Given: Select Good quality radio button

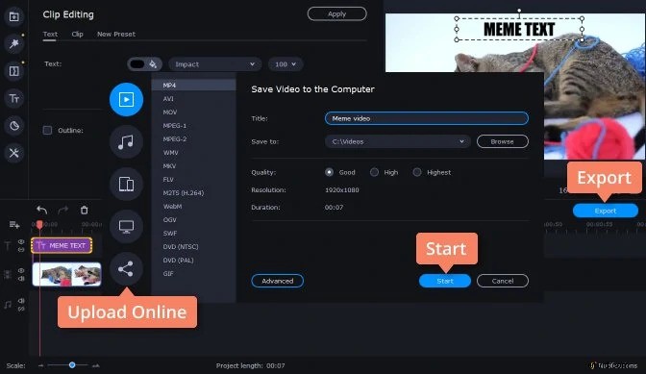Looking at the screenshot, I should point(329,172).
